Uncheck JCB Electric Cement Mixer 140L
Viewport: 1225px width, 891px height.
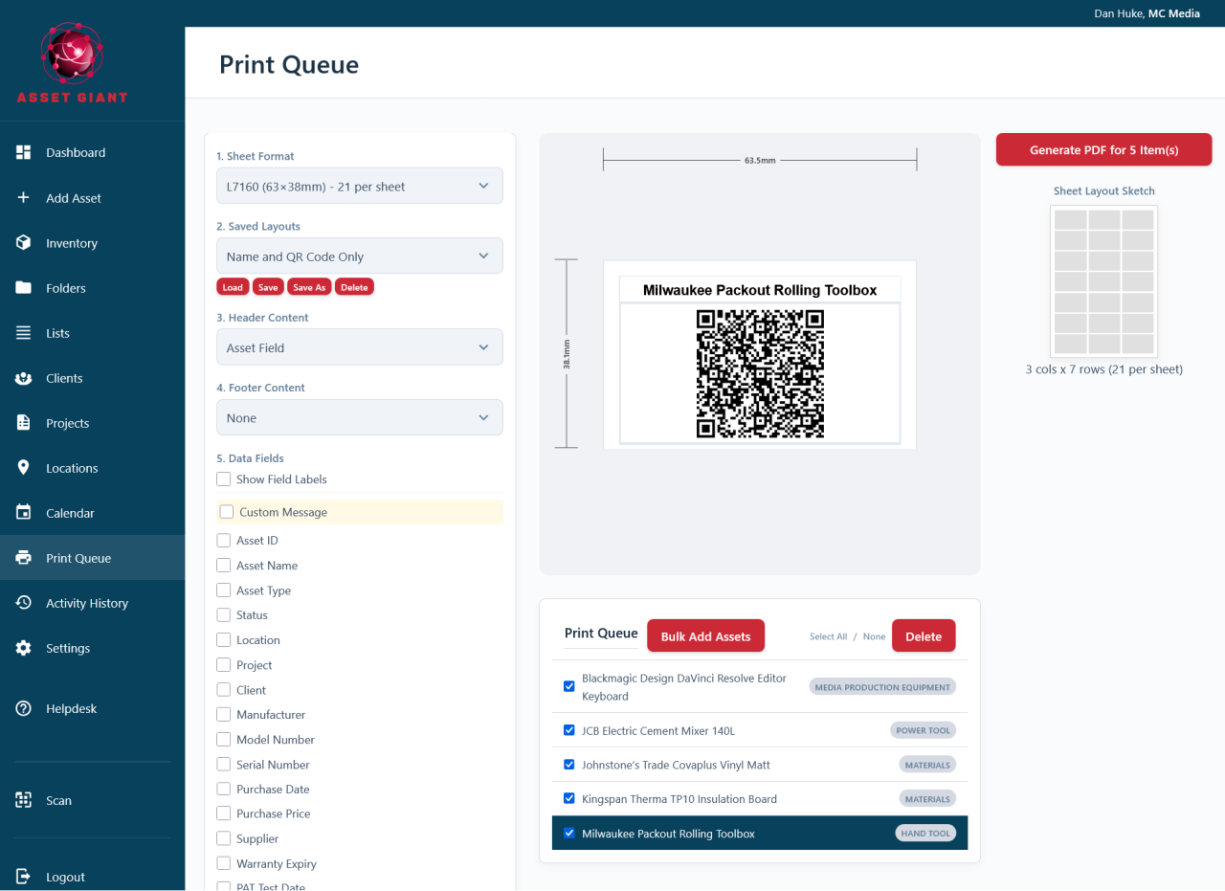569,730
